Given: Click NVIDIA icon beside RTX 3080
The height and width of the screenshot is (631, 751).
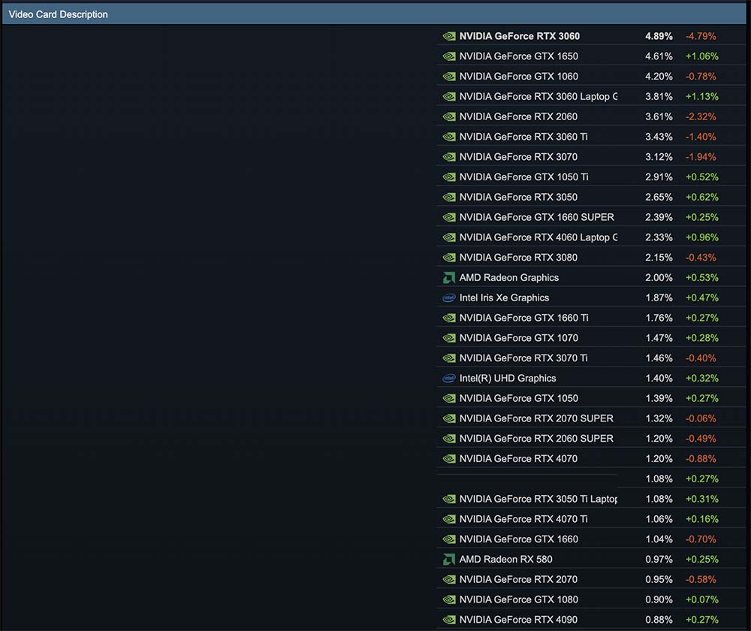Looking at the screenshot, I should click(x=449, y=258).
